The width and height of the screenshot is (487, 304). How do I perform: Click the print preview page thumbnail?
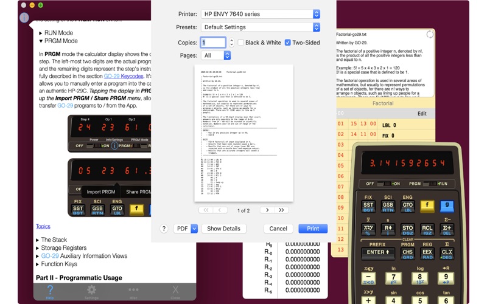click(x=243, y=133)
